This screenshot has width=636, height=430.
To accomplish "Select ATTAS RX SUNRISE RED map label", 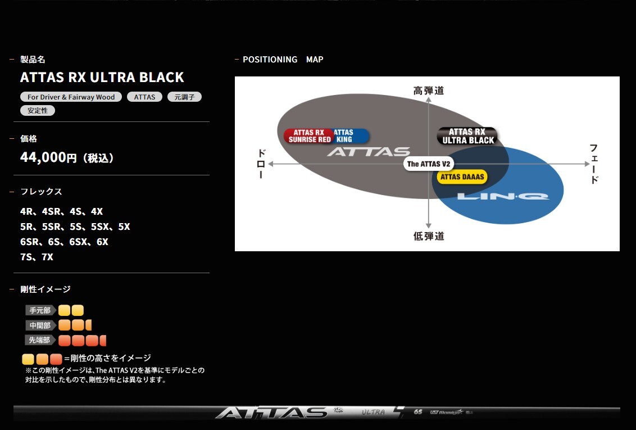I will tap(308, 136).
